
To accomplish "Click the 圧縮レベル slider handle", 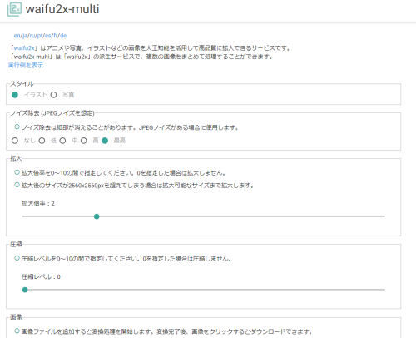I will click(25, 290).
